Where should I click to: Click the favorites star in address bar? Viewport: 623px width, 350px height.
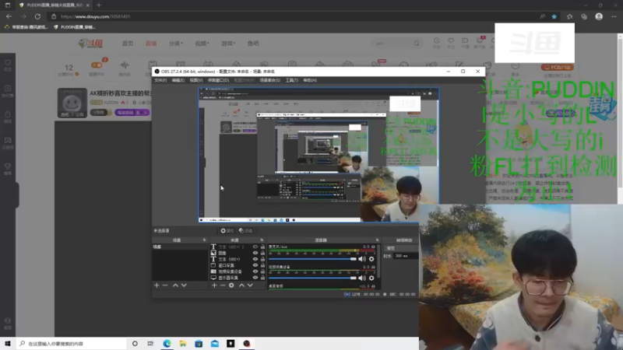pyautogui.click(x=554, y=16)
